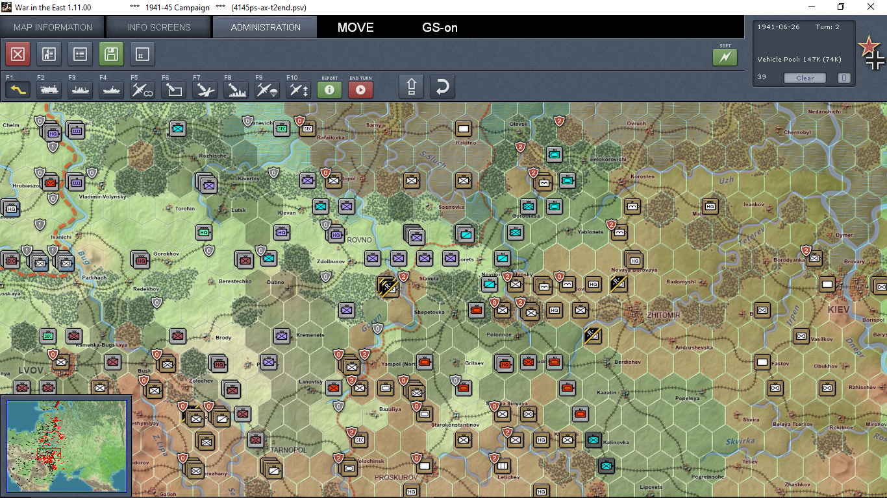Viewport: 887px width, 498px height.
Task: Click the undo curved arrow button
Action: 443,87
